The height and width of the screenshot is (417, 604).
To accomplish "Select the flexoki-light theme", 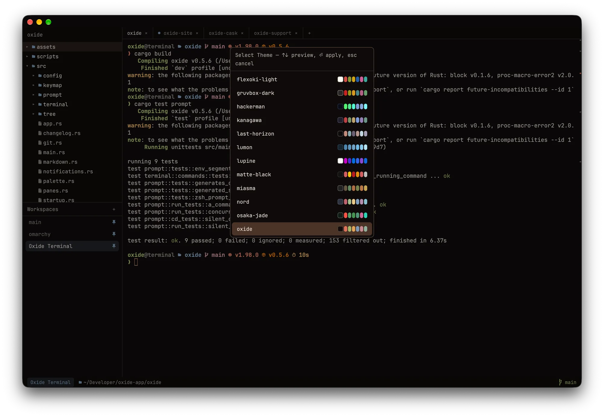I will [x=302, y=79].
